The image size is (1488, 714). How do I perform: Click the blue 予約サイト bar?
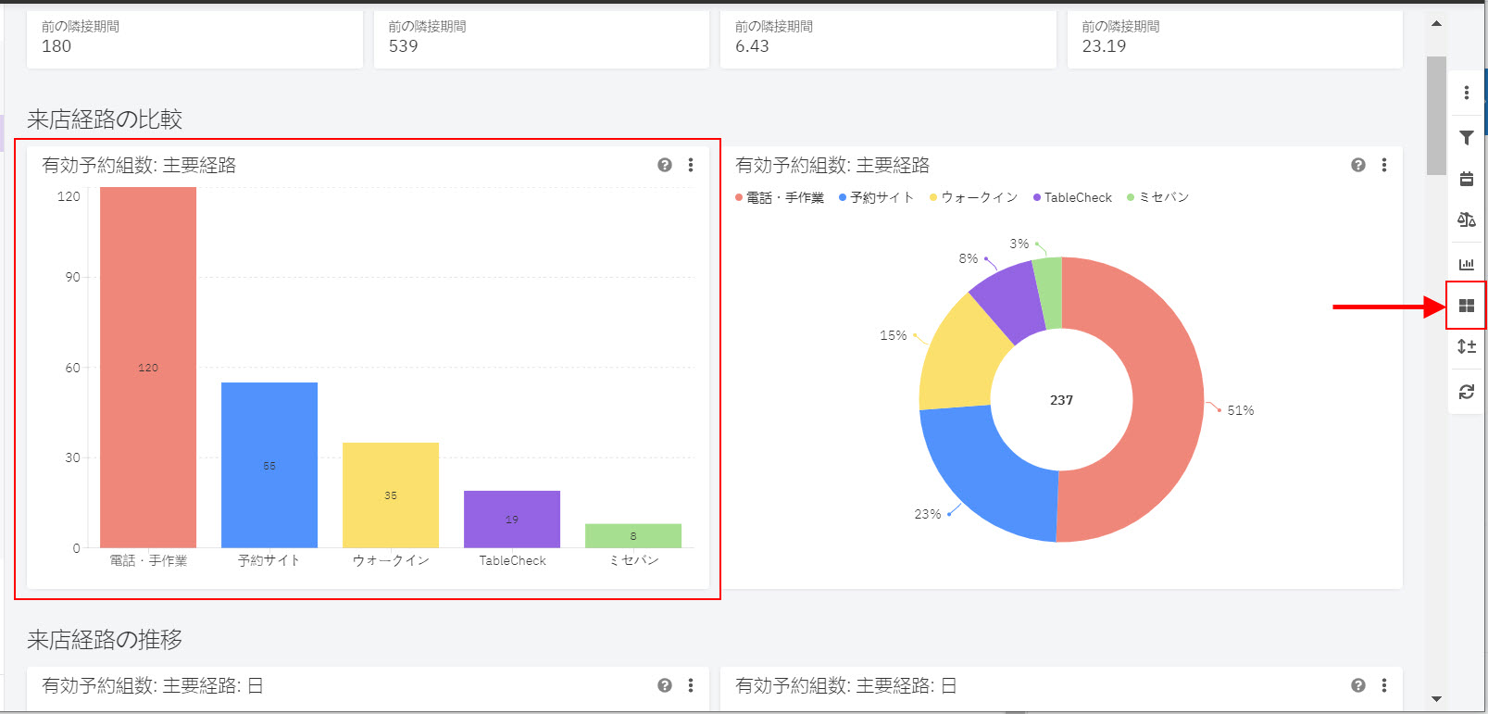point(269,465)
